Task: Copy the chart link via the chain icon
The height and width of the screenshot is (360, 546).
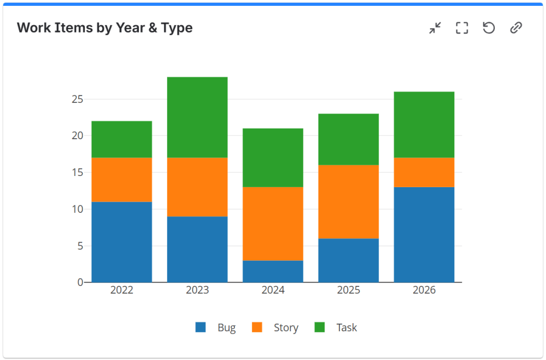Action: pyautogui.click(x=516, y=28)
